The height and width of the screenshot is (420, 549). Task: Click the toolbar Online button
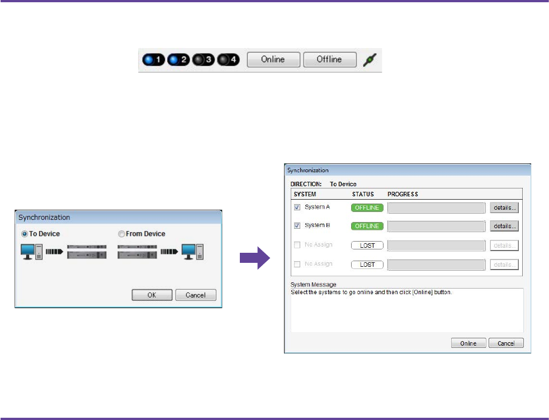coord(273,59)
